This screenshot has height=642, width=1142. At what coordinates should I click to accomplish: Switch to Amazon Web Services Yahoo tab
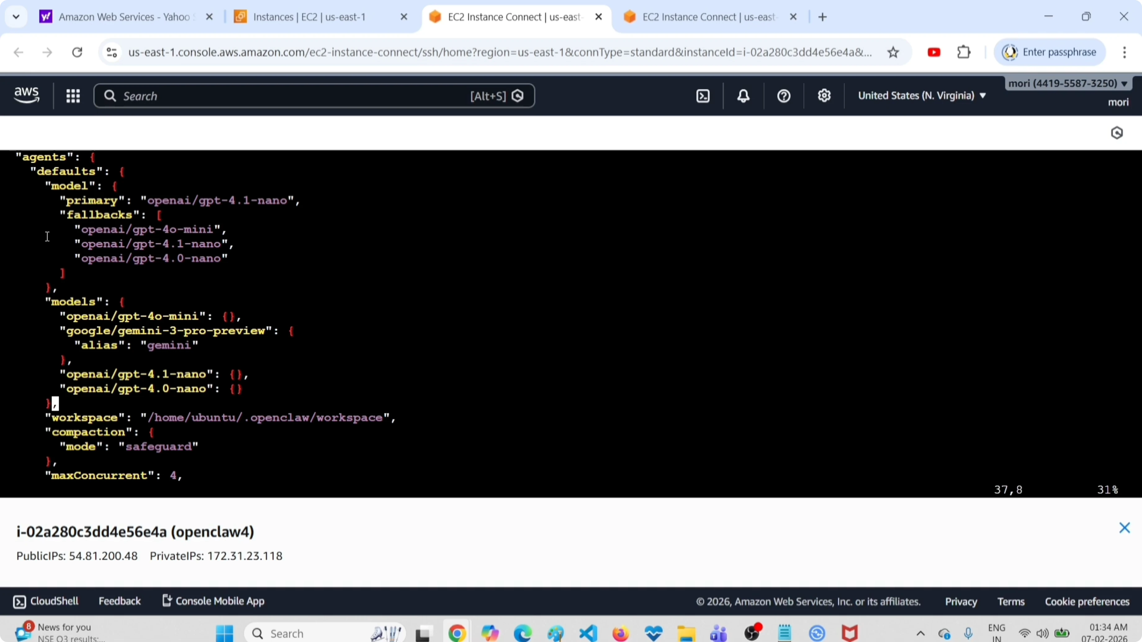pos(124,17)
